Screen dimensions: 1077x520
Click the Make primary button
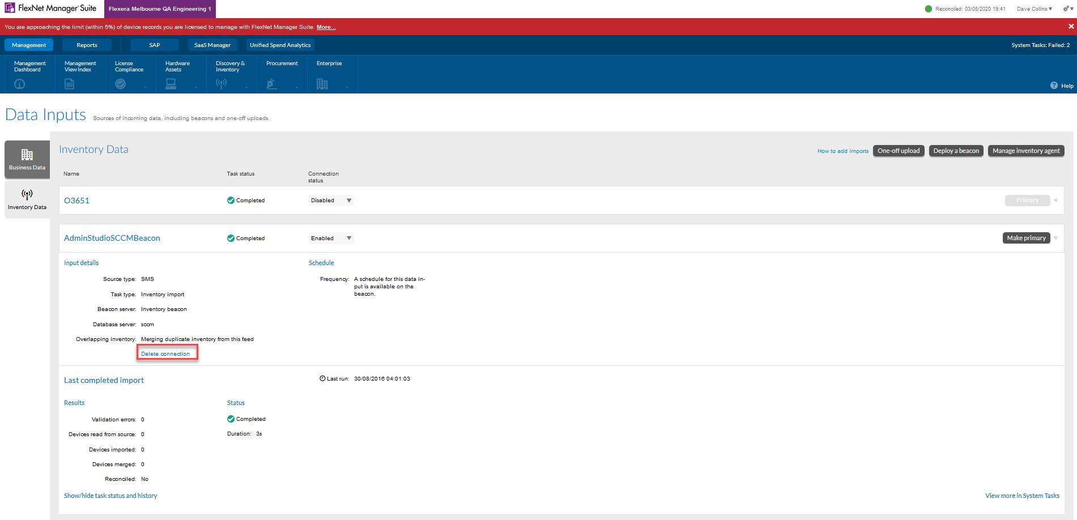(1026, 238)
